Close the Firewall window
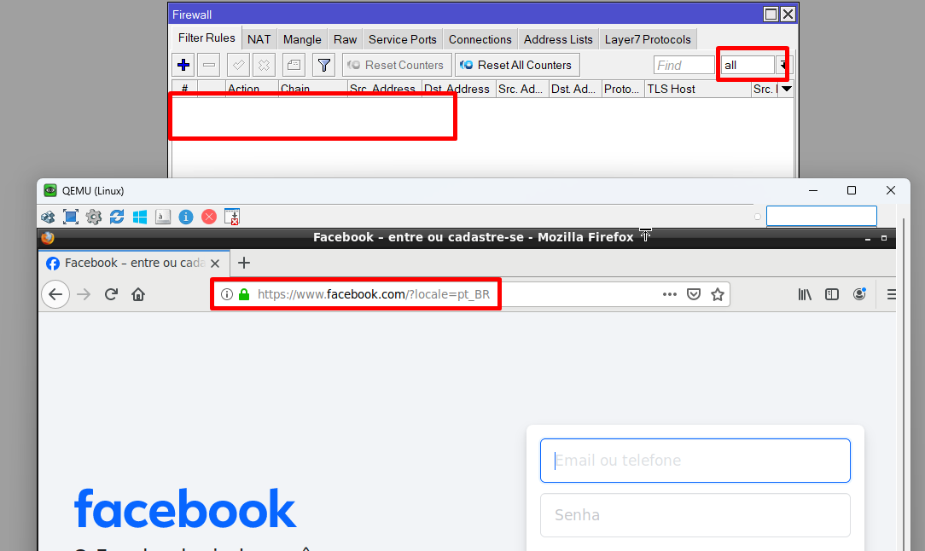 tap(788, 14)
